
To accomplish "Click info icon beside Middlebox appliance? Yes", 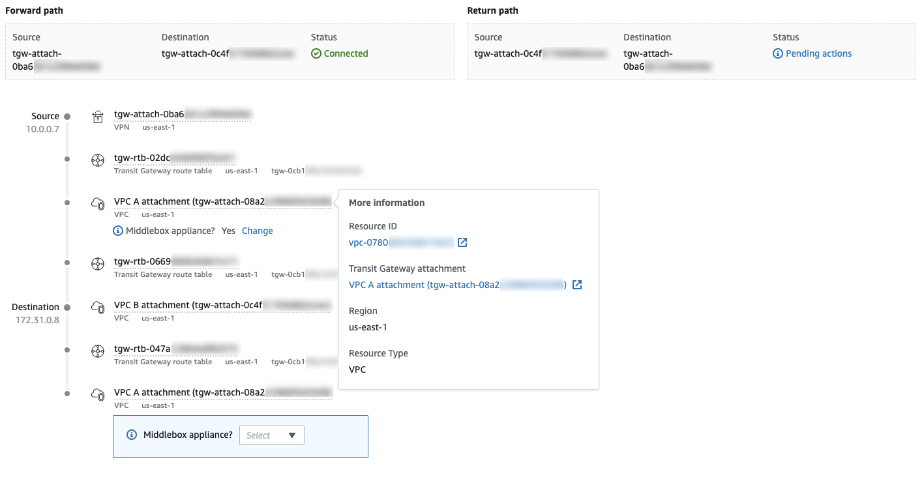I will (x=118, y=231).
